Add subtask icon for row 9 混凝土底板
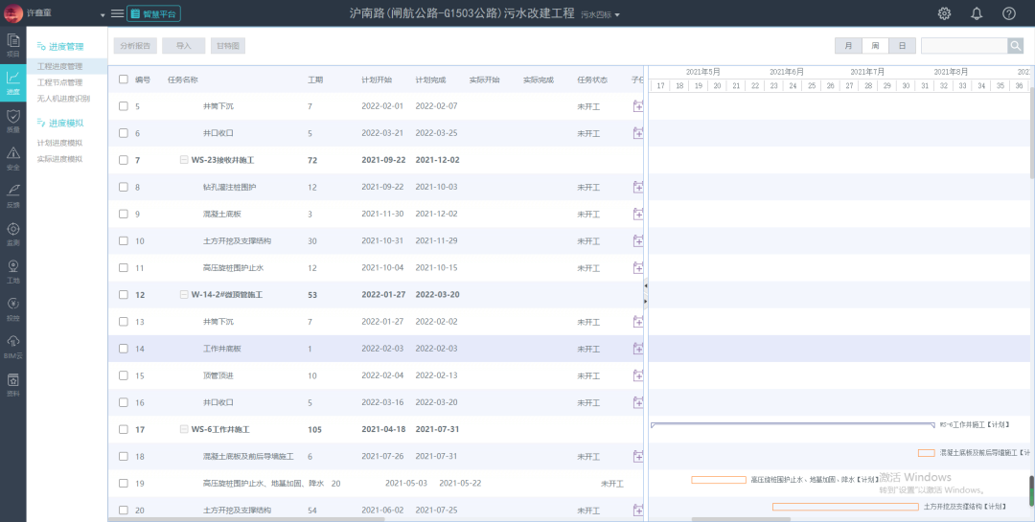The height and width of the screenshot is (522, 1035). [638, 215]
